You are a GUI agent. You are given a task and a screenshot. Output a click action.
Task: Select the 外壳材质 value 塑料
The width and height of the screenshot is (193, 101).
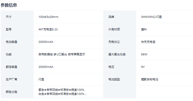pyautogui.click(x=144, y=29)
